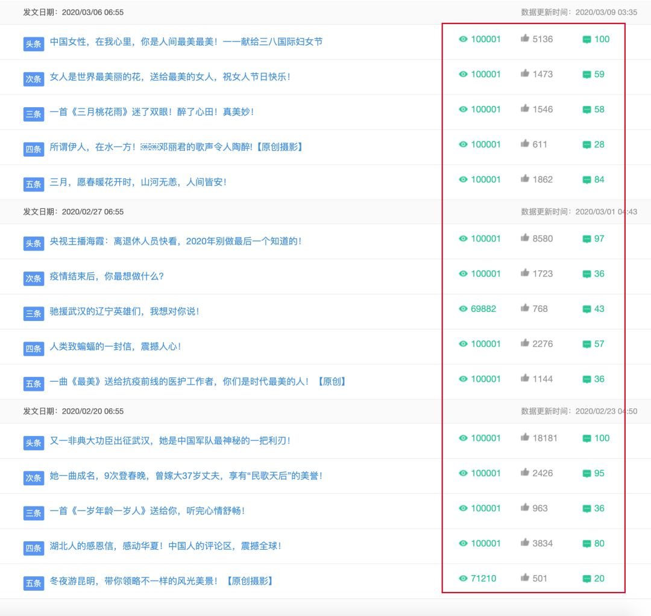Screen dimensions: 651x616
Task: Click the 数据更新时间 2020/03/09 03:35 label
Action: click(x=579, y=13)
